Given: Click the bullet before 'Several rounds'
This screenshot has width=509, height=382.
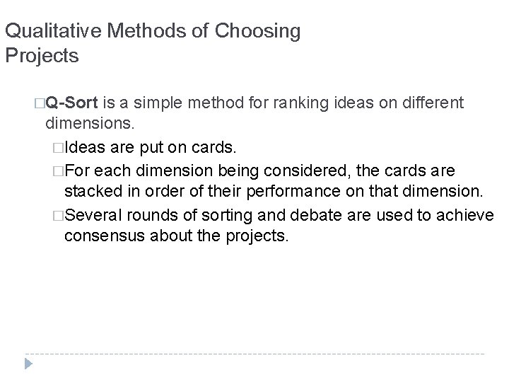Looking at the screenshot, I should [x=59, y=216].
